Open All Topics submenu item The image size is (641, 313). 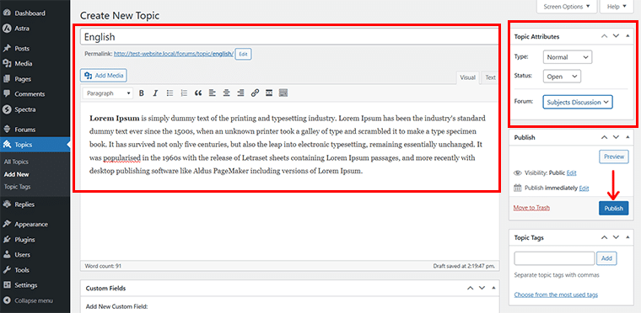click(16, 162)
